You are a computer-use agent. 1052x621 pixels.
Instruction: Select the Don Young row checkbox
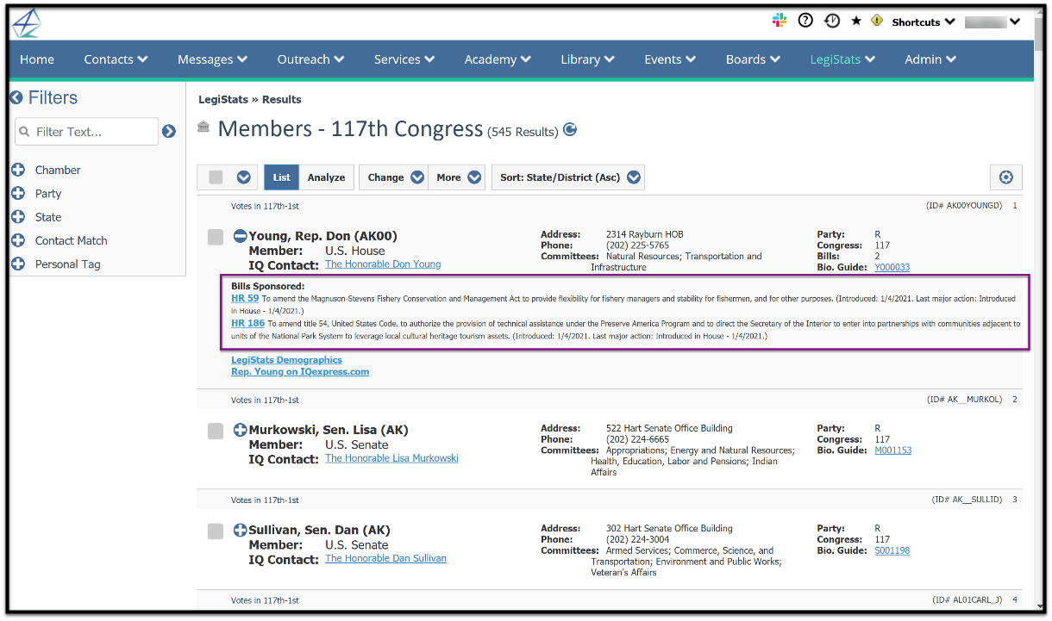tap(216, 237)
